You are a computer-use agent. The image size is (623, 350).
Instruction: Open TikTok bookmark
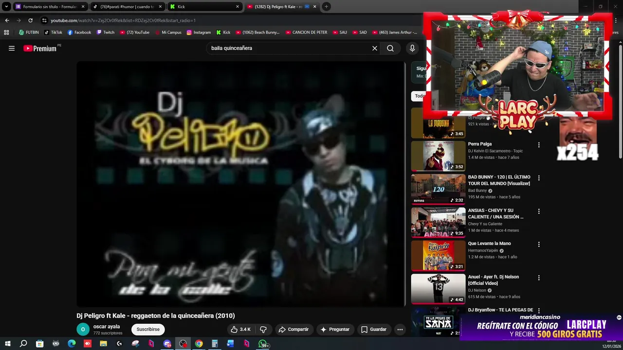coord(53,33)
